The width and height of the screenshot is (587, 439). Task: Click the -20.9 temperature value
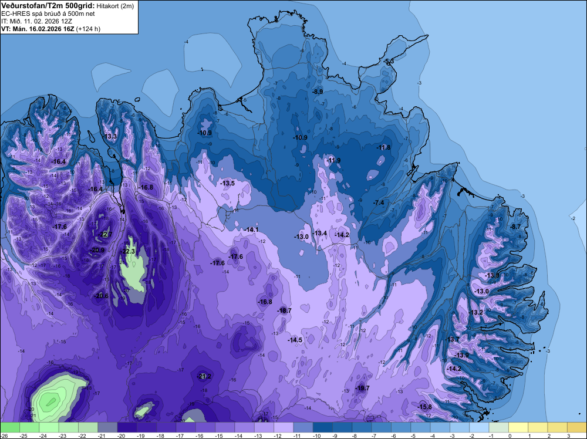click(x=97, y=250)
